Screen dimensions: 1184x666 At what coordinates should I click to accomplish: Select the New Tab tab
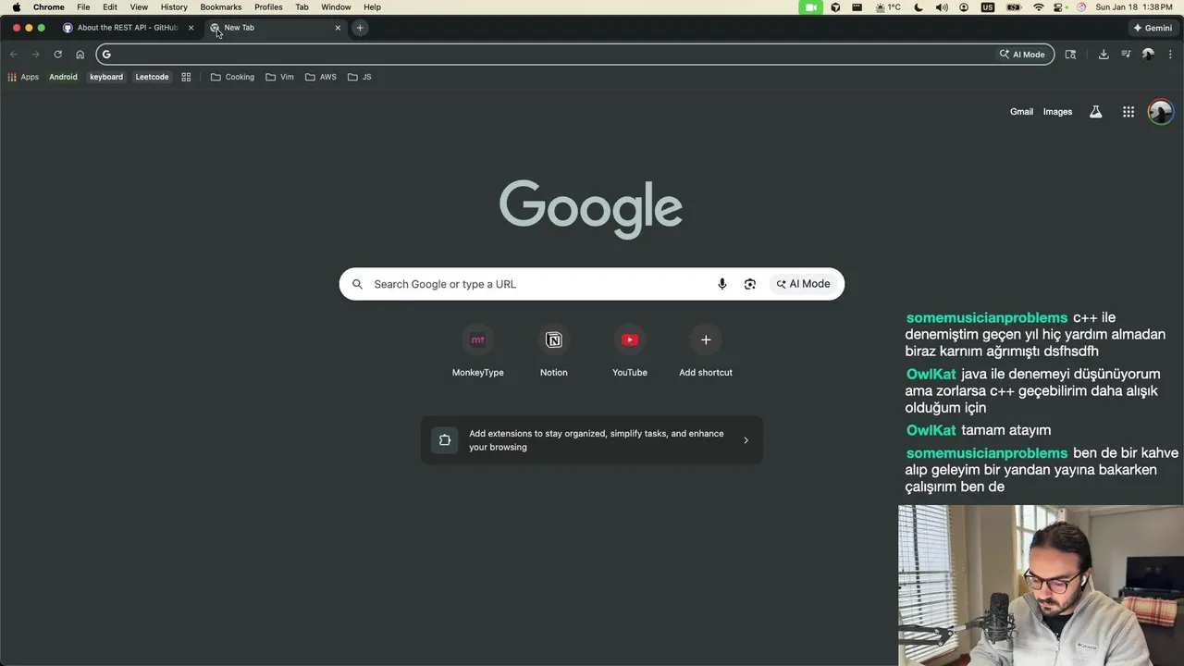276,28
